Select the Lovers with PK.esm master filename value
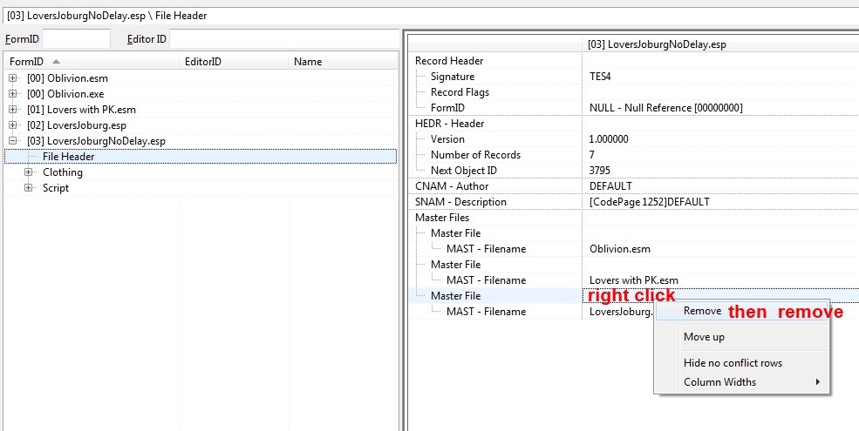 point(633,280)
